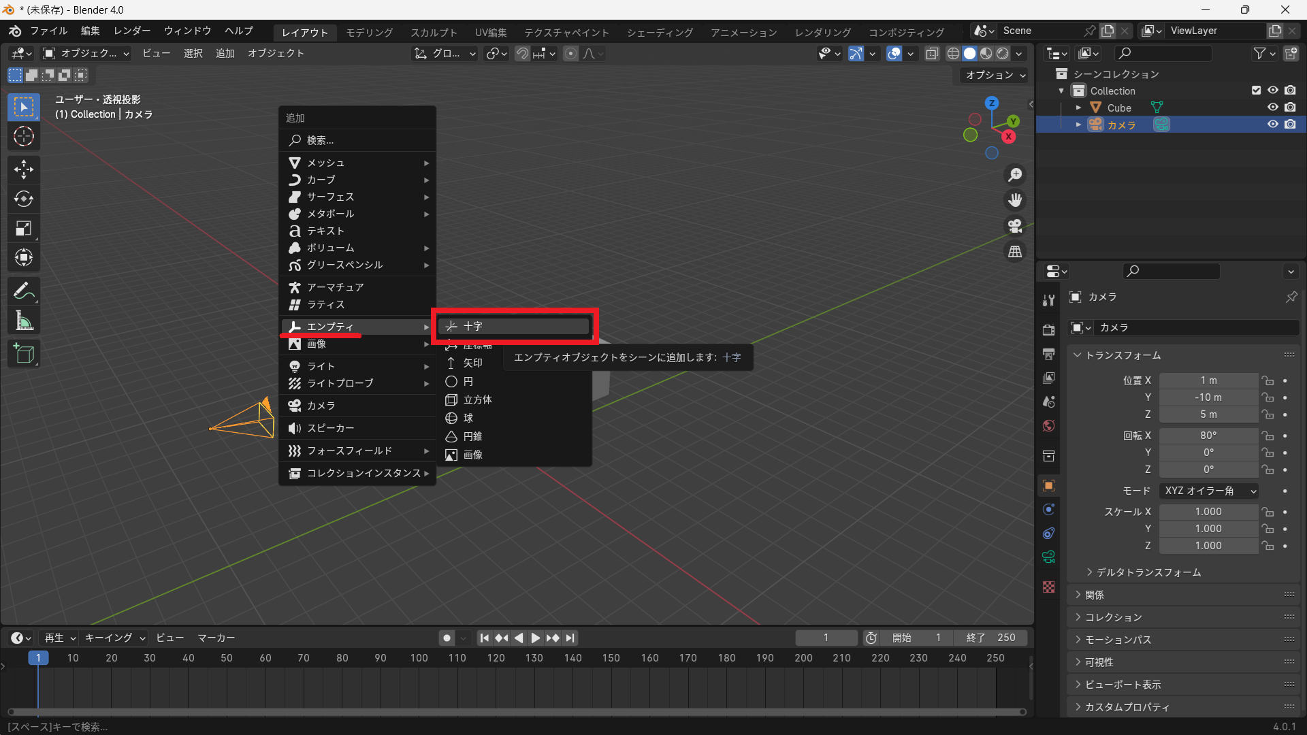This screenshot has height=735, width=1307.
Task: Select the Measure ruler tool
Action: 24,321
